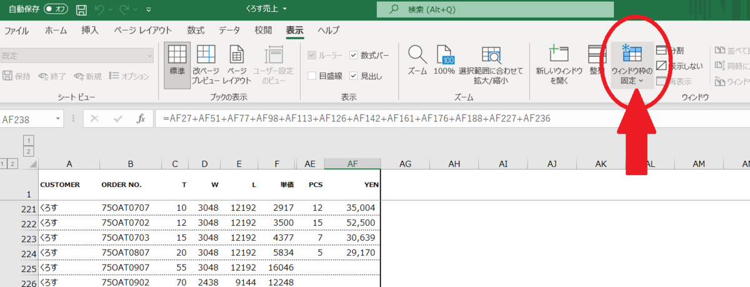750x287 pixels.
Task: Select the 標準 normal view button
Action: [177, 64]
